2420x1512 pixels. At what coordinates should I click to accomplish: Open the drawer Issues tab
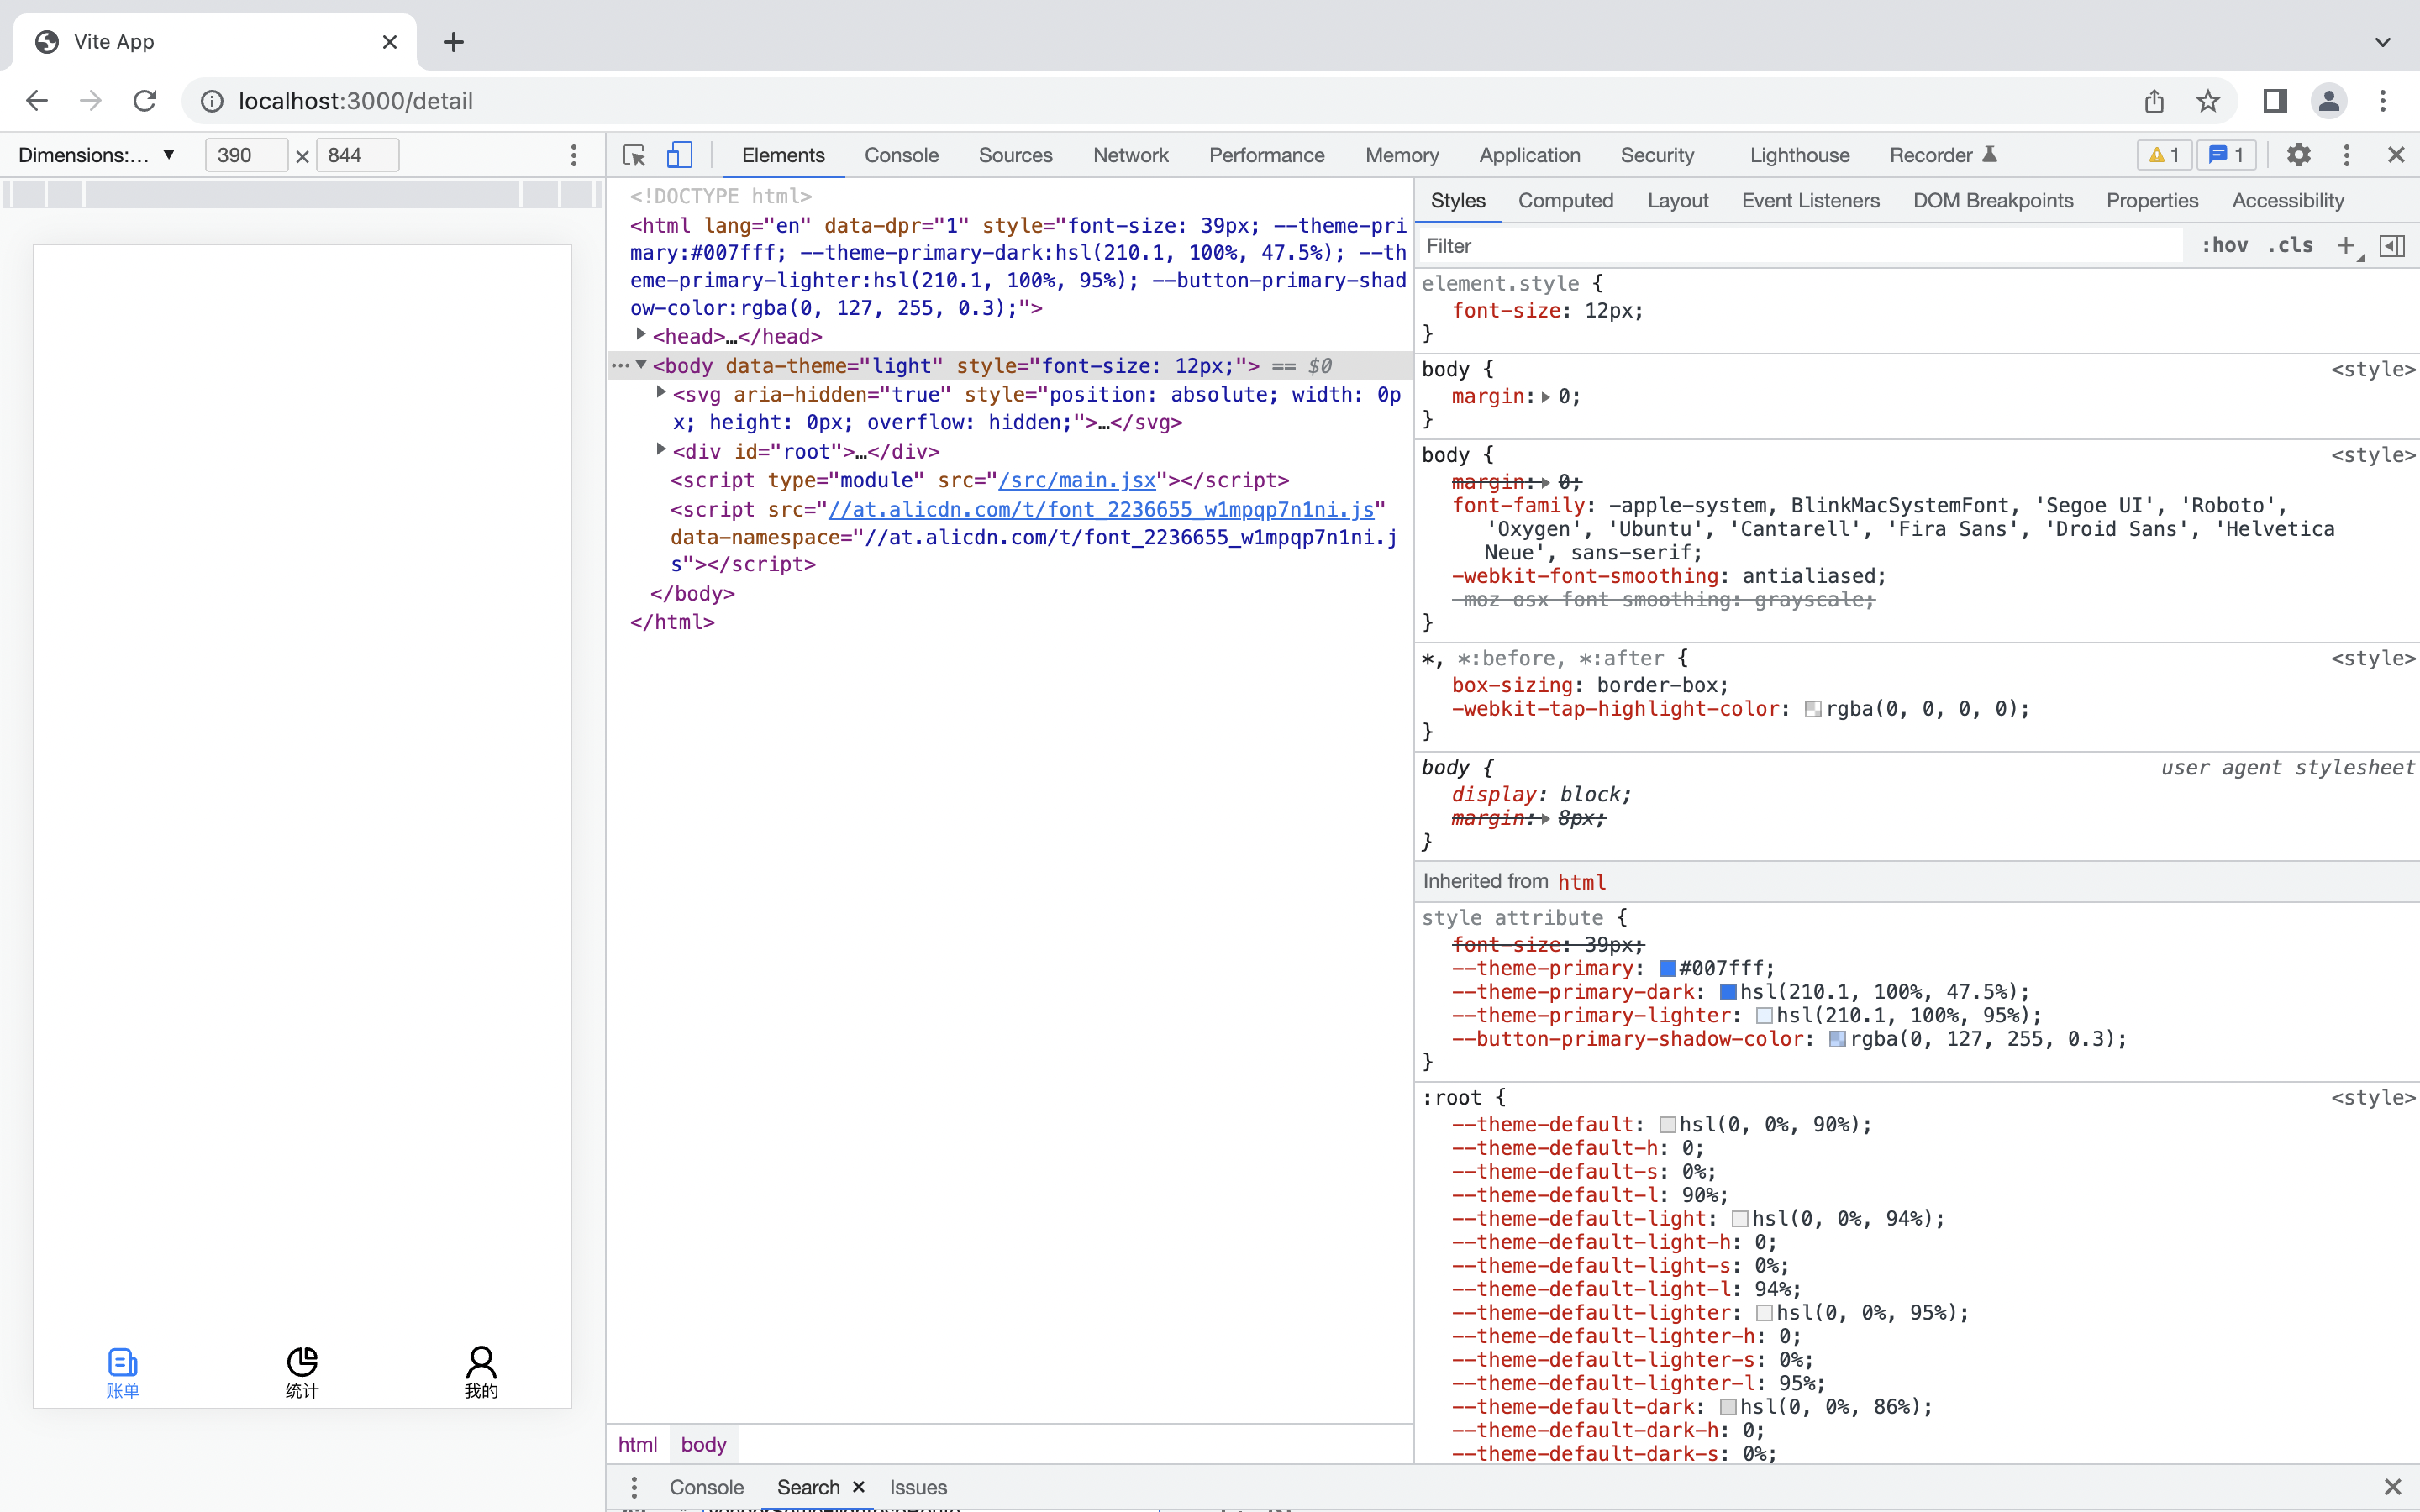(x=918, y=1487)
